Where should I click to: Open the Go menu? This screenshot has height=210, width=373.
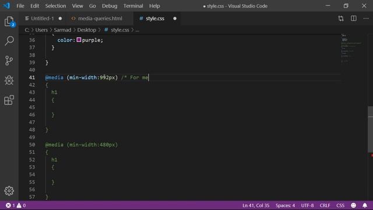[92, 6]
